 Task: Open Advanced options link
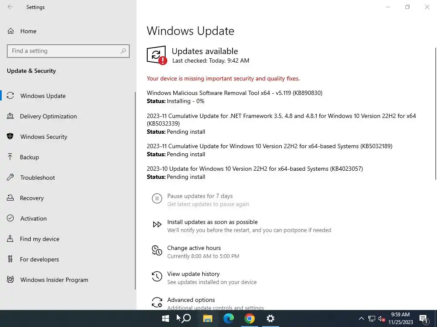pyautogui.click(x=191, y=300)
